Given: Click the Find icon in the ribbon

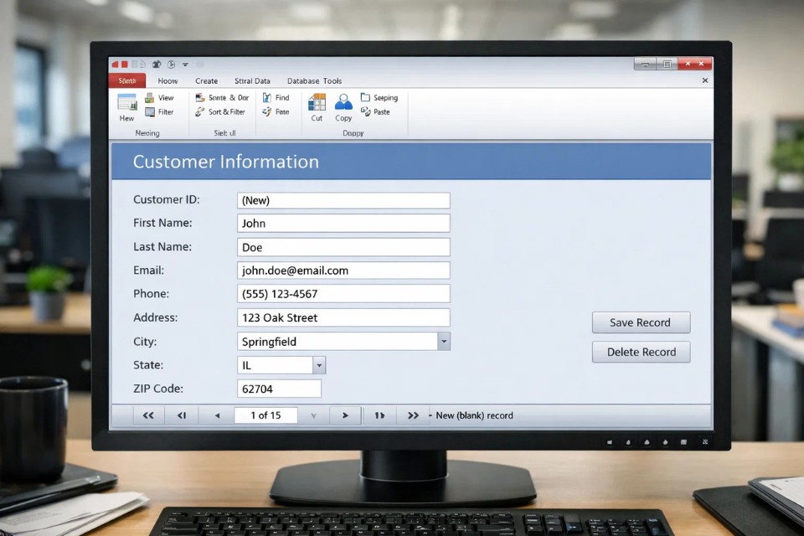Looking at the screenshot, I should 266,98.
